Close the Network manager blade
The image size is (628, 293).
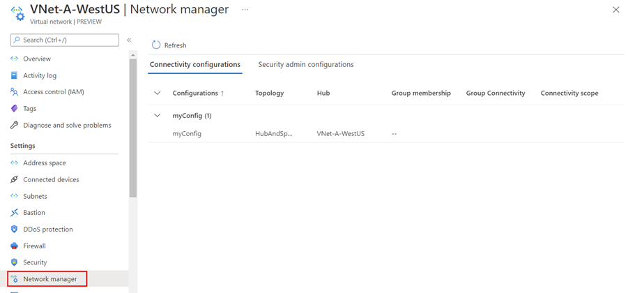coord(616,10)
